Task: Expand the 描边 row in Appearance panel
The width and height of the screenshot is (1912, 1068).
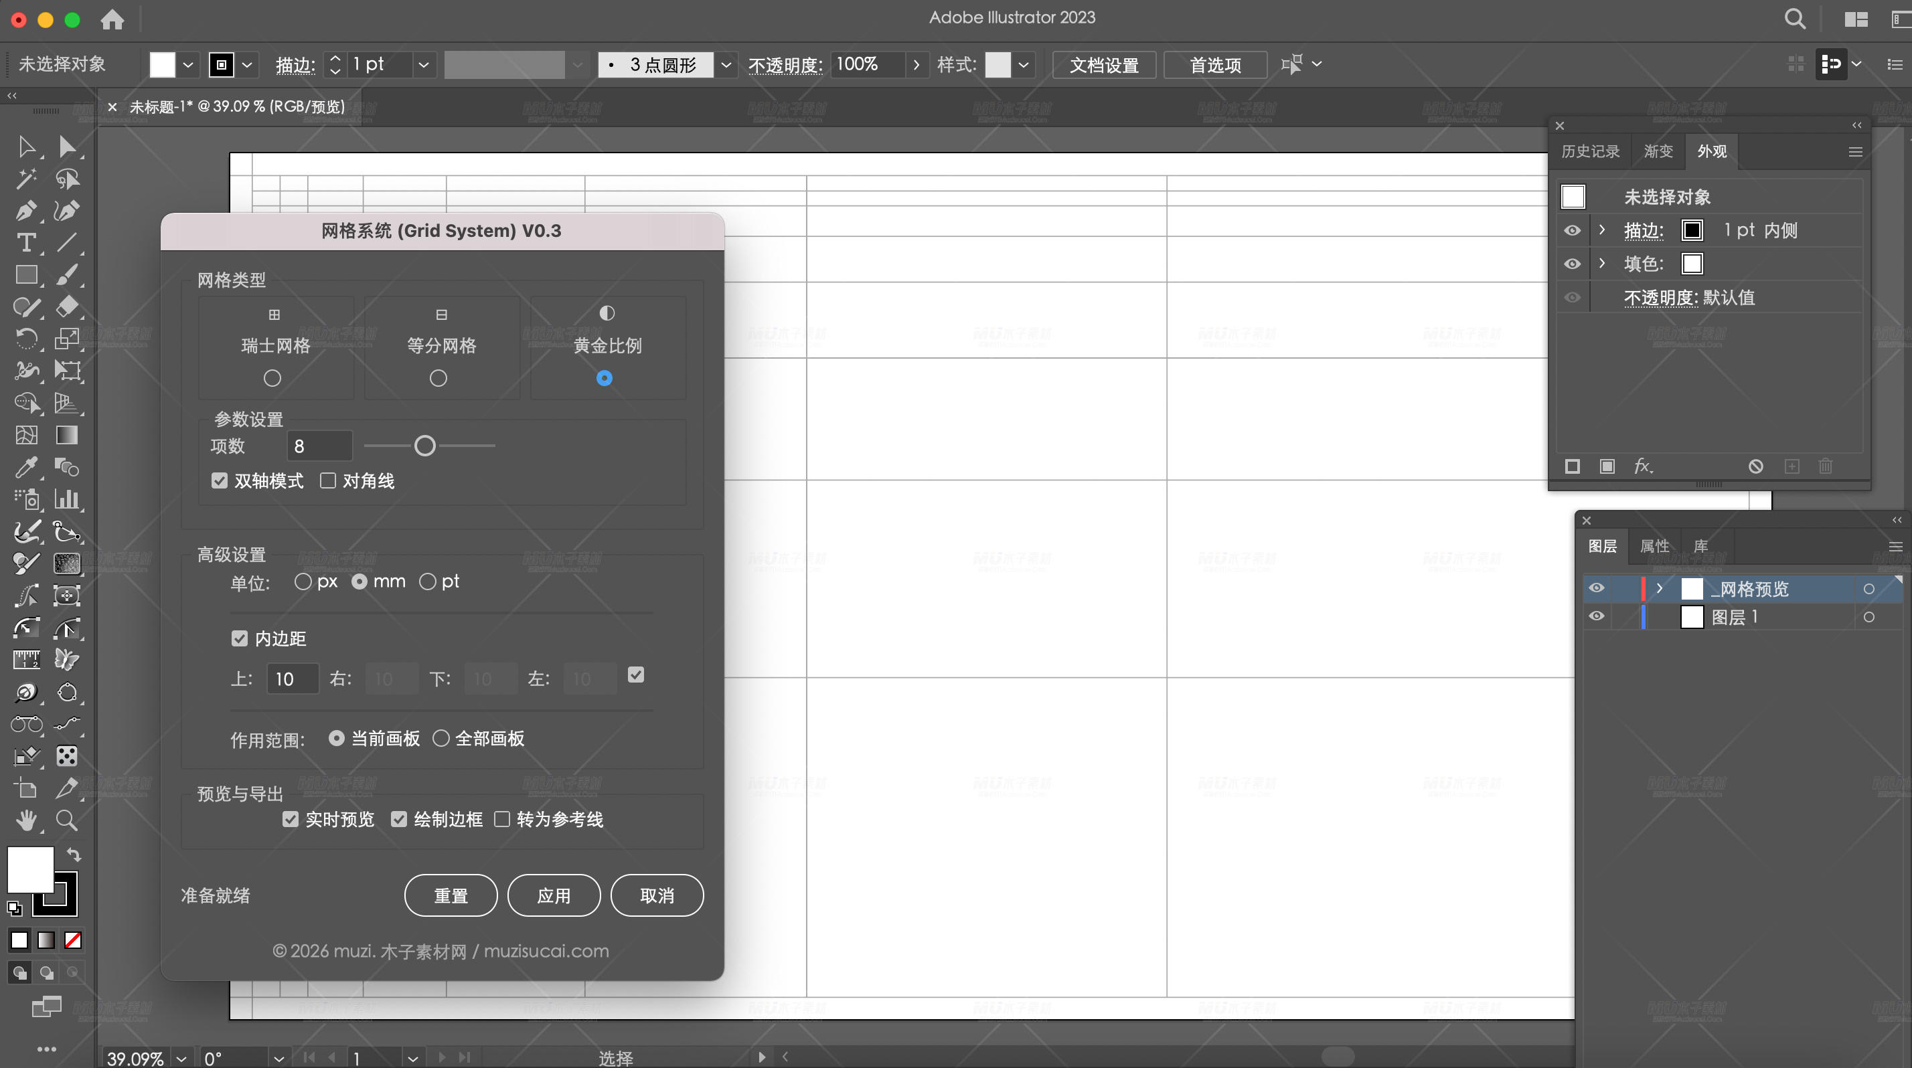Action: pos(1602,230)
